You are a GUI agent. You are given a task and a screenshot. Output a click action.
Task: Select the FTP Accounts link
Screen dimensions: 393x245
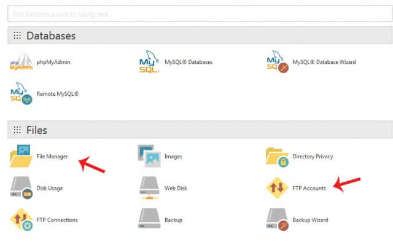click(309, 188)
